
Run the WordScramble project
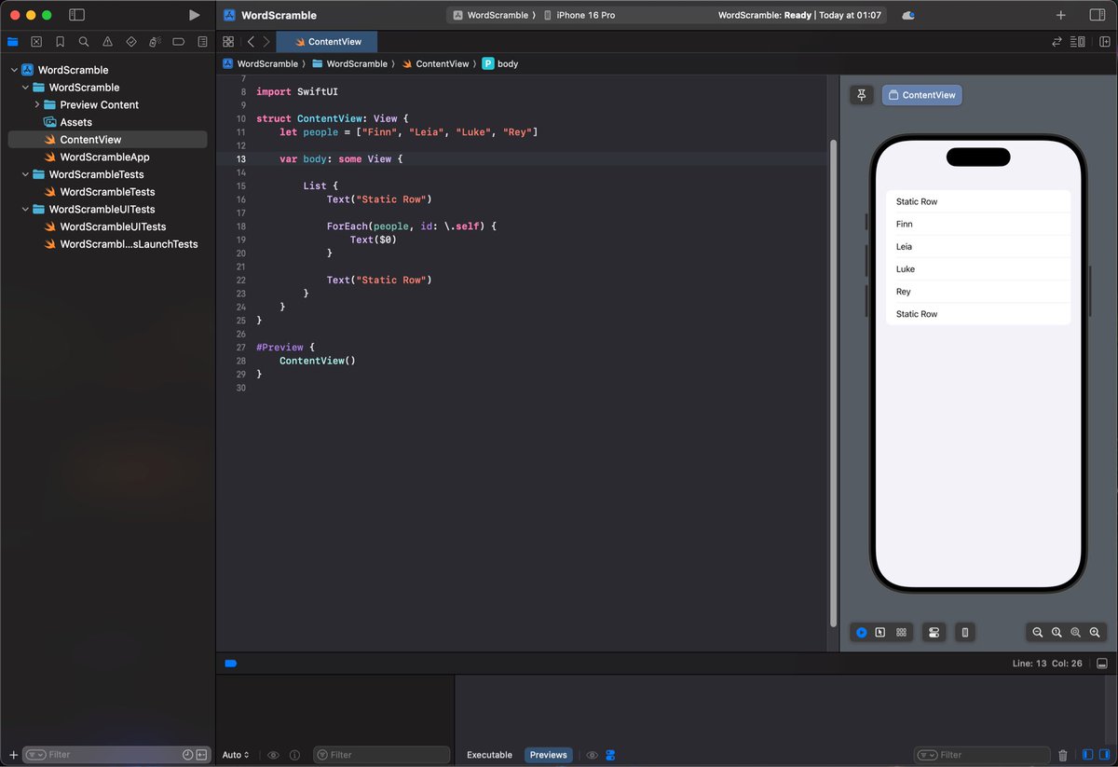194,15
